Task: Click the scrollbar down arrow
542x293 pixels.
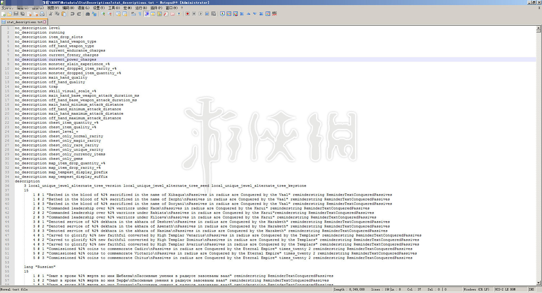Action: [538, 283]
